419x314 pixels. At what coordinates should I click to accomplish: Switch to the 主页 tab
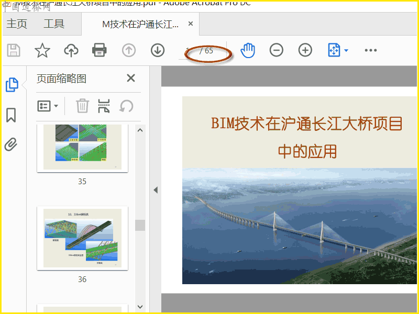point(17,24)
